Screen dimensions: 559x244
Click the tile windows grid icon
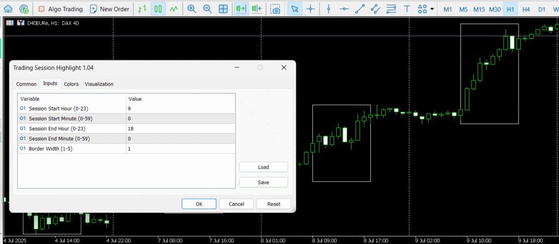(x=223, y=9)
